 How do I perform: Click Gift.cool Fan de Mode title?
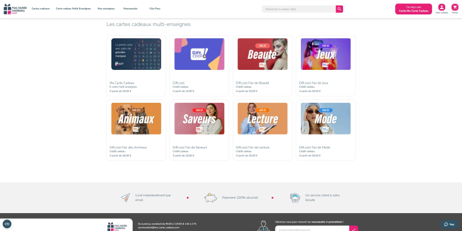point(315,147)
